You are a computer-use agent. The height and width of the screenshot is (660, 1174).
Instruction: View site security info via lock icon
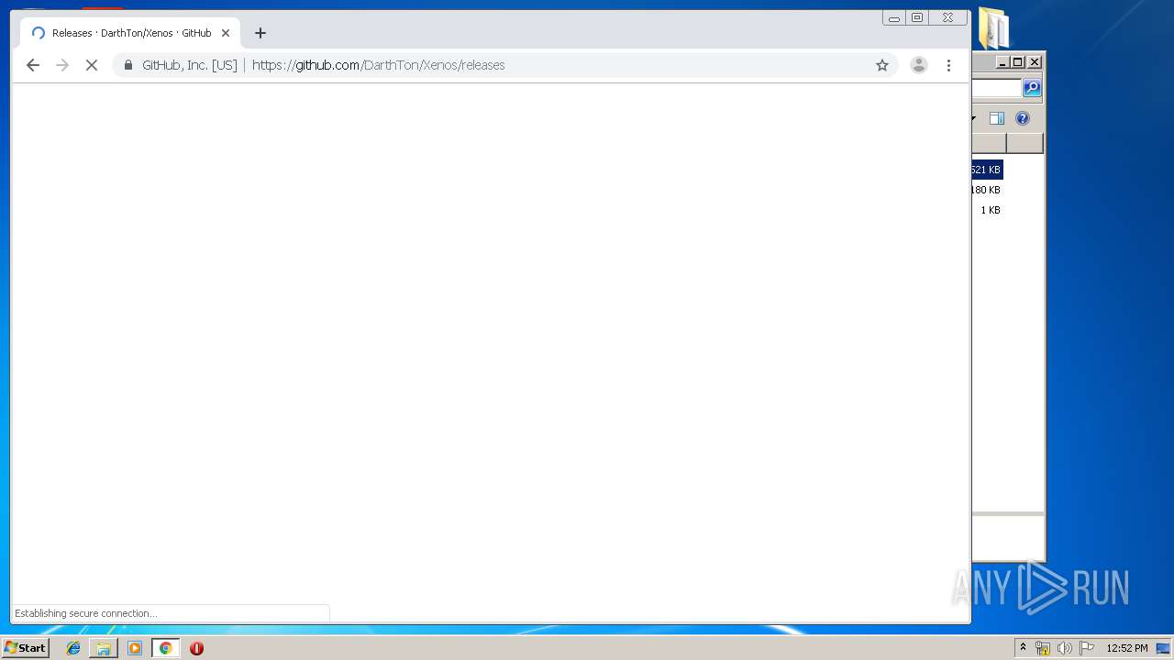[128, 65]
